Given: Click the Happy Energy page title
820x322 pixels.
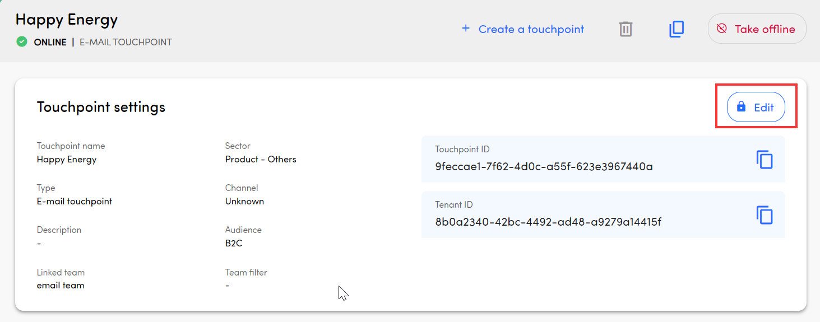Looking at the screenshot, I should (x=67, y=20).
